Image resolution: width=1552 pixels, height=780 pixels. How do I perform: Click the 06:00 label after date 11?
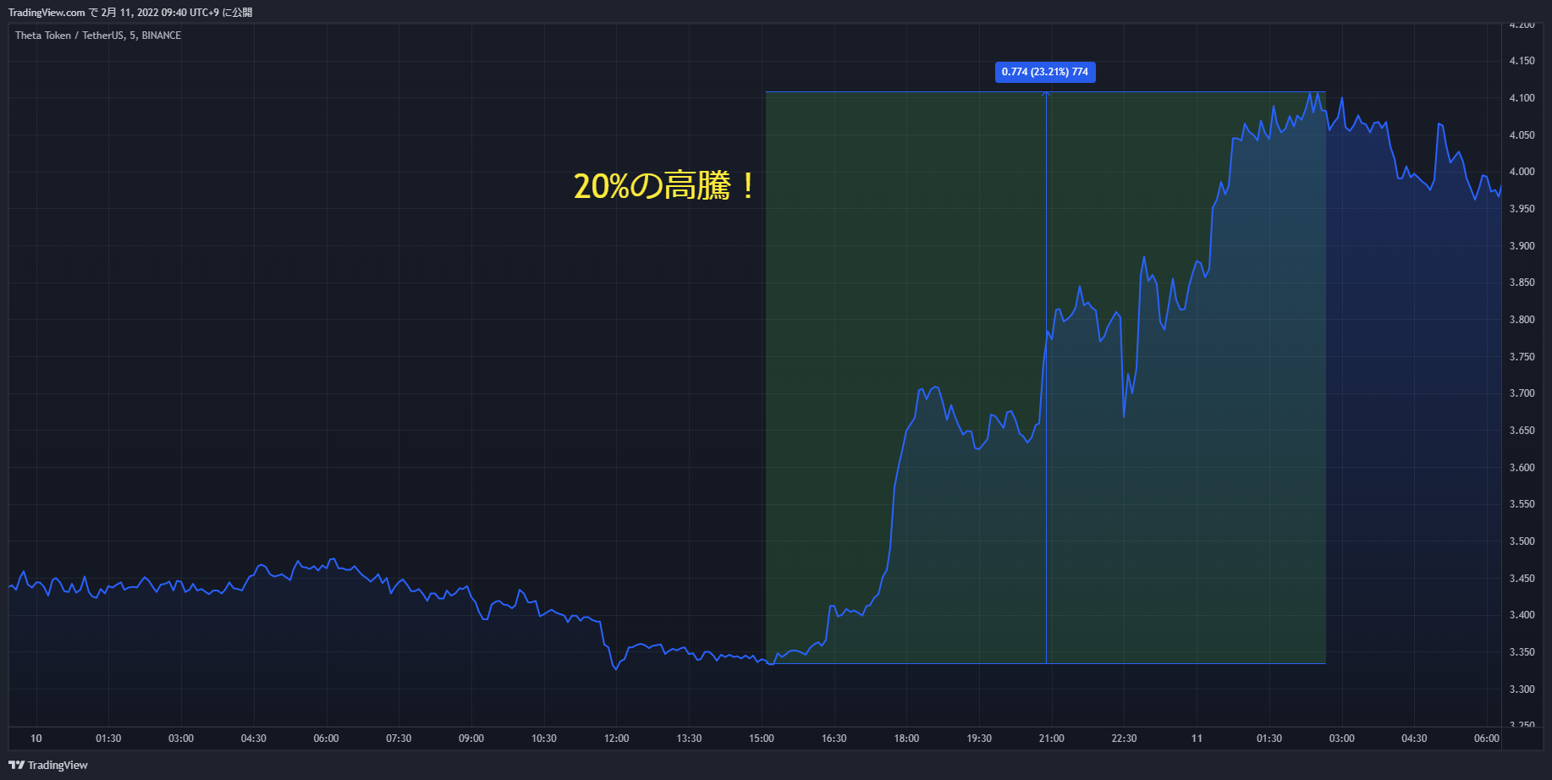pos(1487,739)
